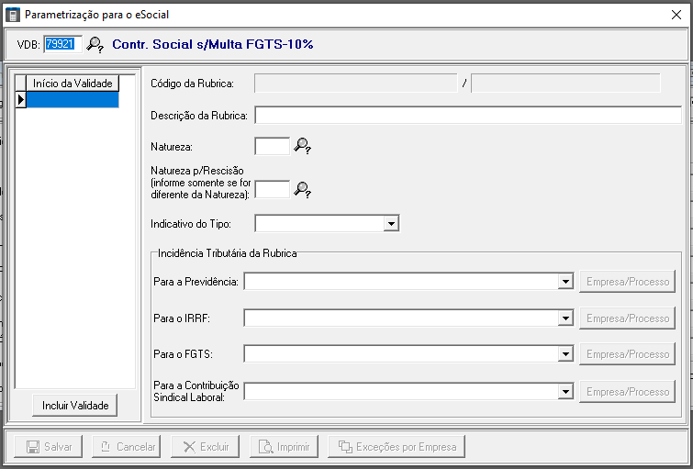693x469 pixels.
Task: Close the Parametrização para o eSocial window
Action: (676, 15)
